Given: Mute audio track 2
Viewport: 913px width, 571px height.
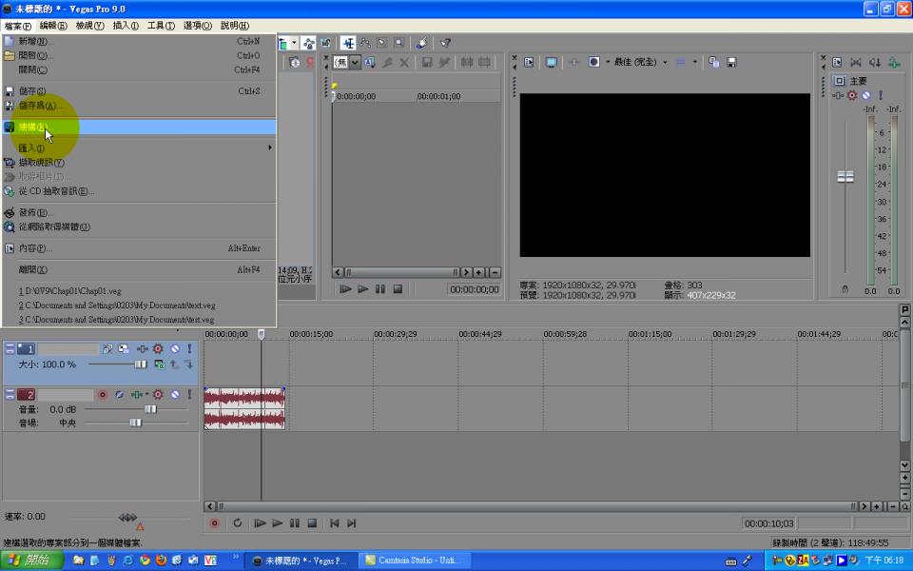Looking at the screenshot, I should click(174, 394).
